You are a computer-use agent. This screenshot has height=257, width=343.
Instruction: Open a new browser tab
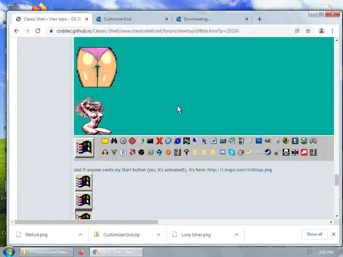pyautogui.click(x=260, y=19)
